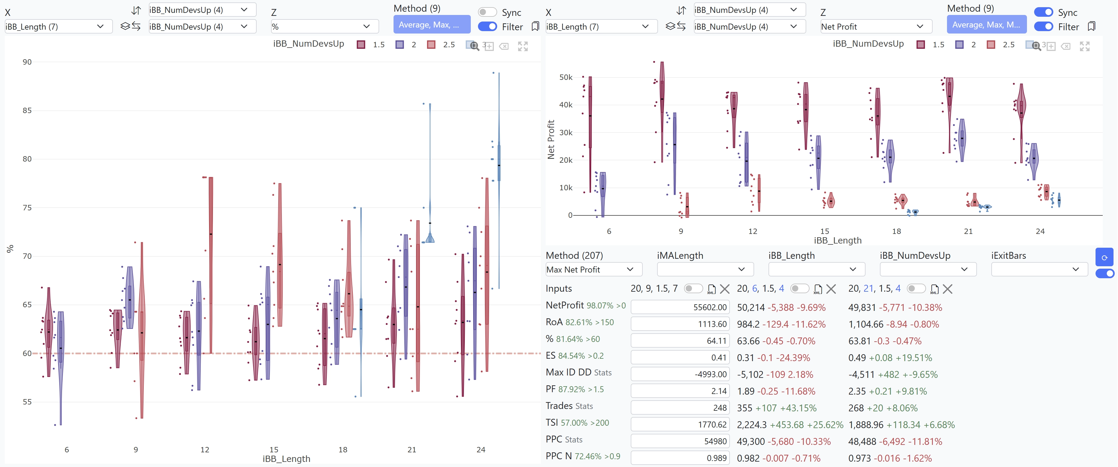
Task: Open the left Z axis % dropdown
Action: tap(325, 26)
